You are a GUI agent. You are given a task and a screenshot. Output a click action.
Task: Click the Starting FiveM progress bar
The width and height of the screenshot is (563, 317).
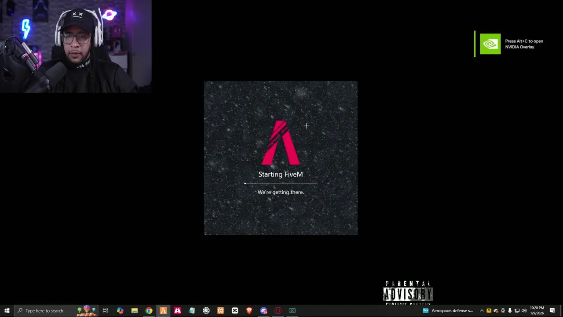(x=281, y=183)
